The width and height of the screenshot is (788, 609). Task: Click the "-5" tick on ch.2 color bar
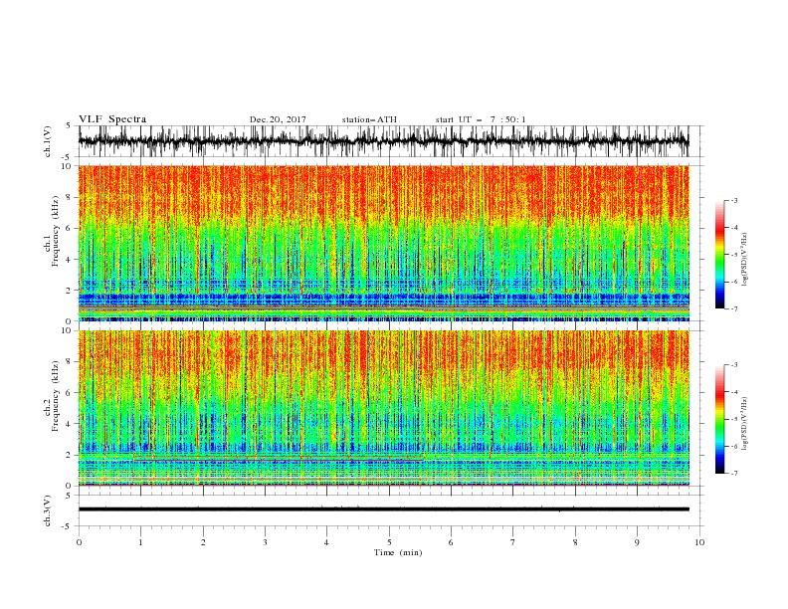point(733,419)
